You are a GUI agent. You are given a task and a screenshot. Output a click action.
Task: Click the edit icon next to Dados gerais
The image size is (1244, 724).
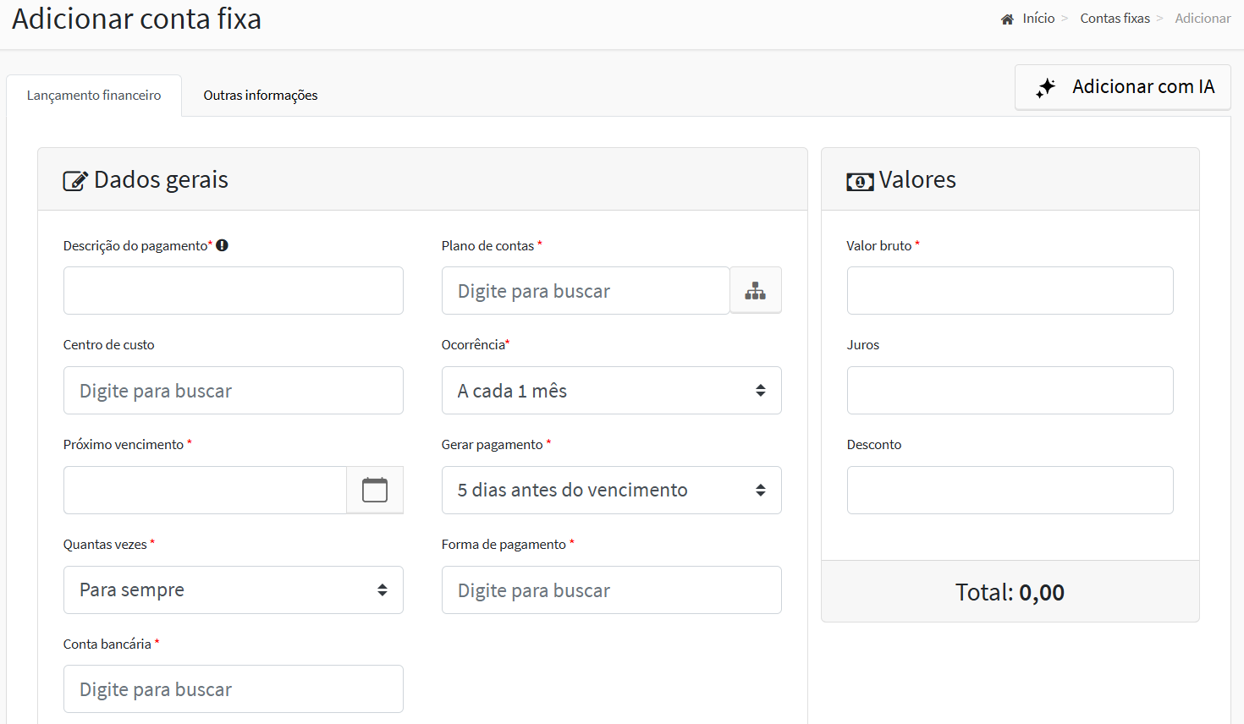click(75, 180)
